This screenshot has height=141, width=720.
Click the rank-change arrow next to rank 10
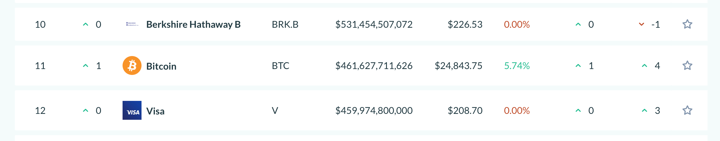[x=86, y=24]
